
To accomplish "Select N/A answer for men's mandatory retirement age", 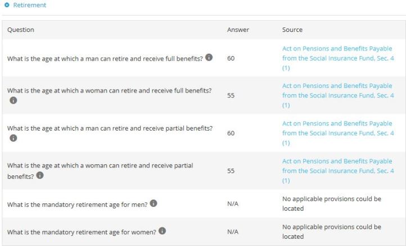I will point(233,204).
